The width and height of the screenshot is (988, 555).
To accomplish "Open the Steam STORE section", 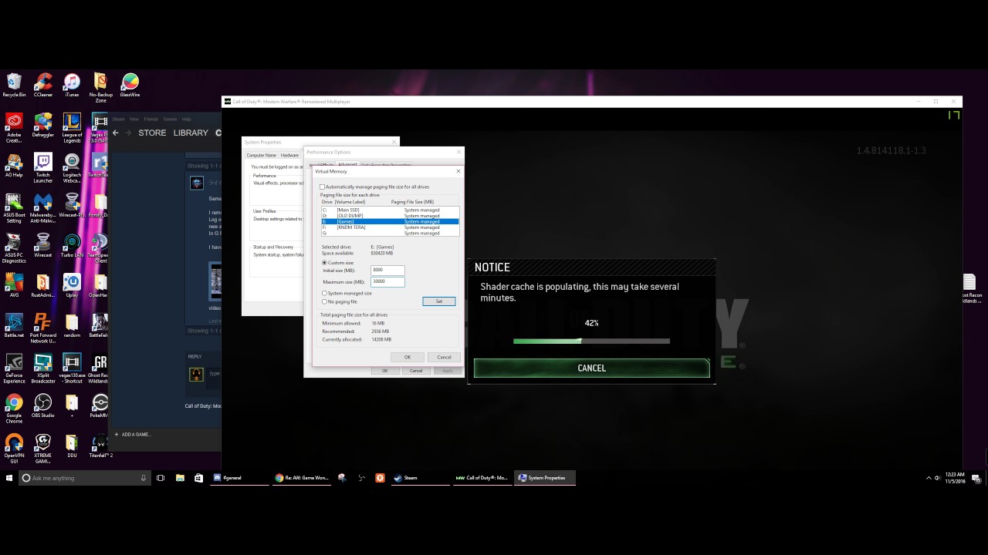I will coord(152,133).
